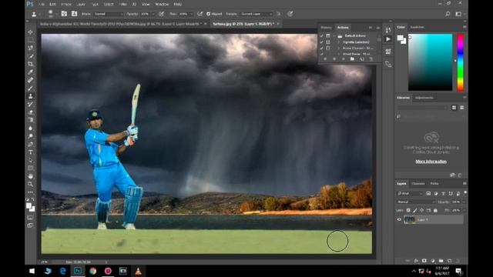
Task: Select the Blur drop tool
Action: 31,128
